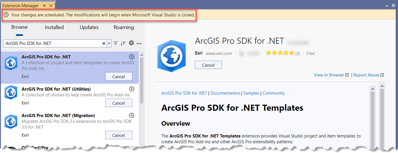Click the Report Abuse link
Image resolution: width=398 pixels, height=153 pixels.
tap(369, 75)
